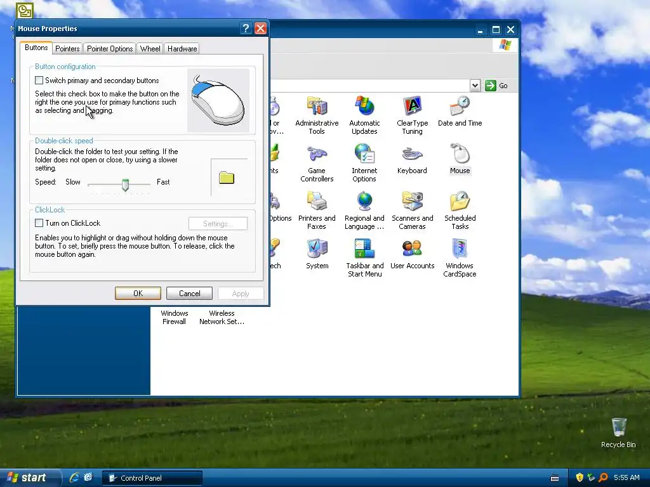
Task: Open Regional and Language options icon
Action: pyautogui.click(x=364, y=211)
